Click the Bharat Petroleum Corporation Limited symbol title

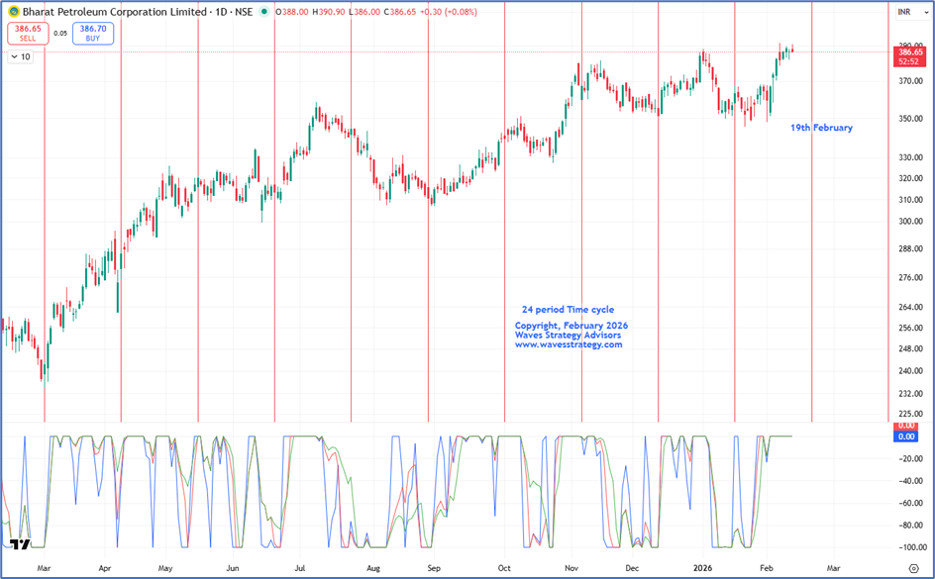pos(115,12)
